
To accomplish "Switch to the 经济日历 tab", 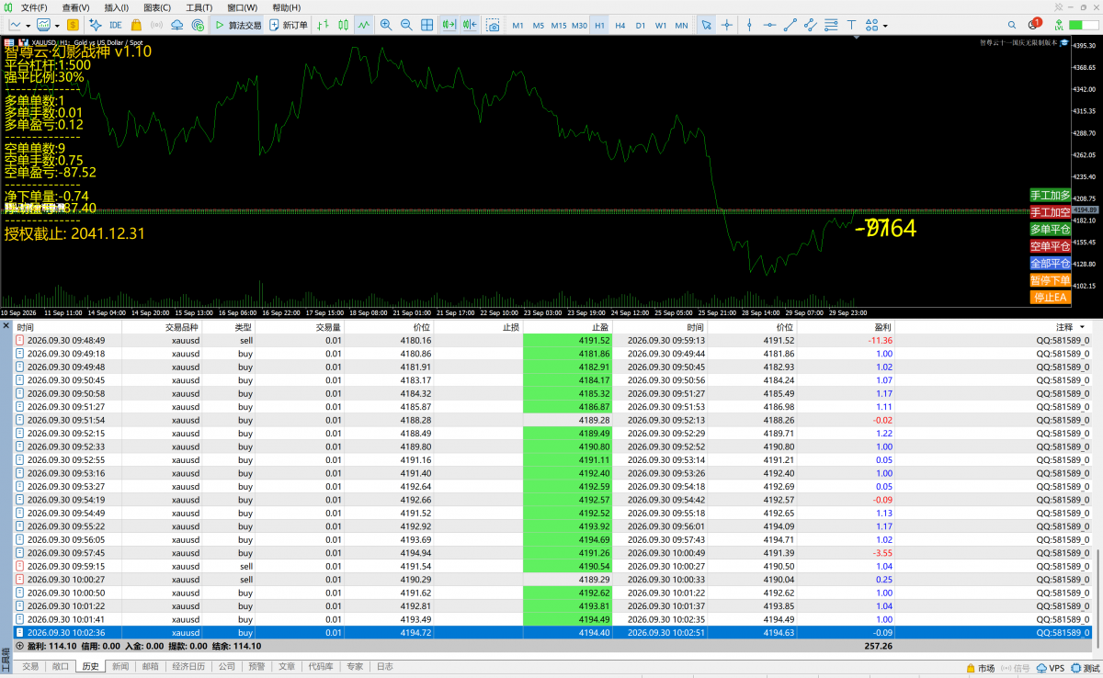I will [187, 667].
